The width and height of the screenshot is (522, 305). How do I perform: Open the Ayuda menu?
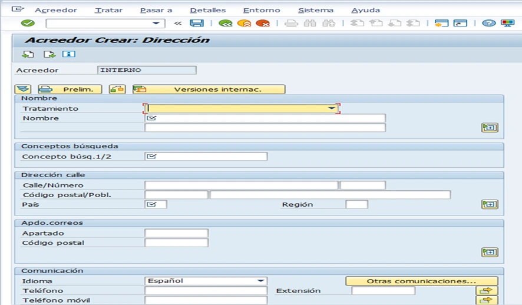point(365,10)
